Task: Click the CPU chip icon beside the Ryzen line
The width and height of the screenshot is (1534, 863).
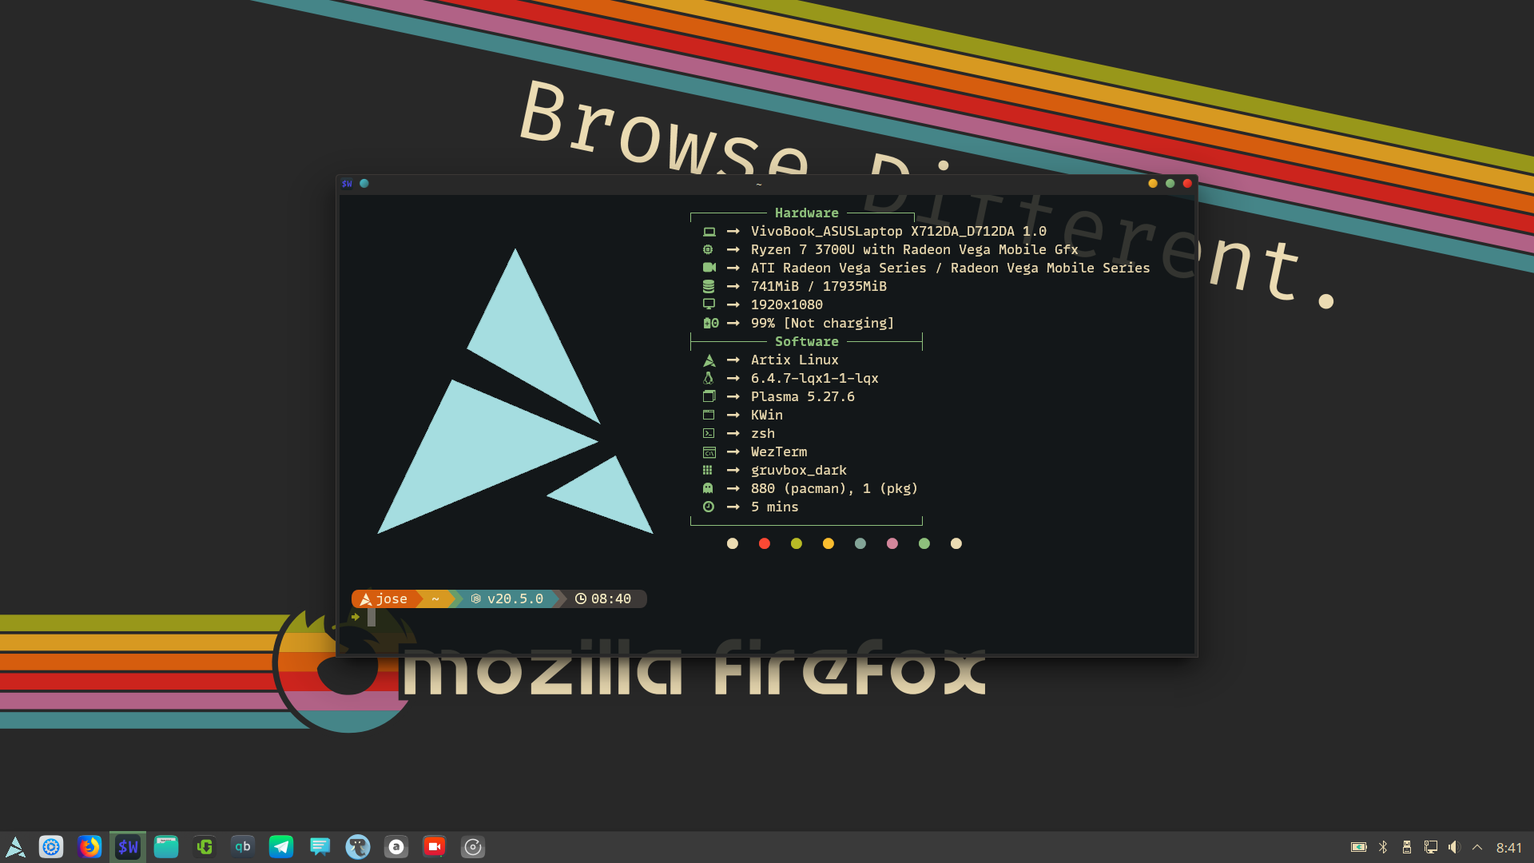Action: (x=708, y=250)
